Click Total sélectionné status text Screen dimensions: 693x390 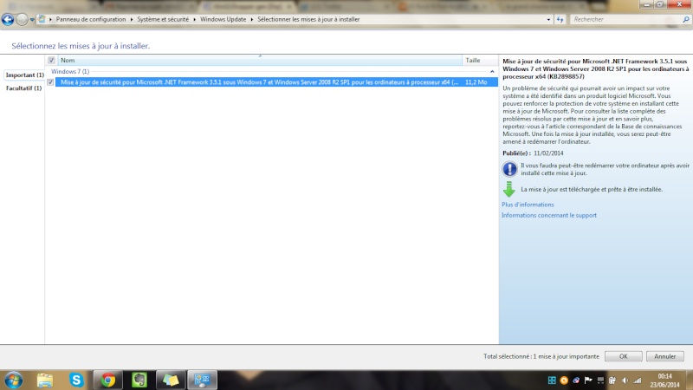(541, 356)
